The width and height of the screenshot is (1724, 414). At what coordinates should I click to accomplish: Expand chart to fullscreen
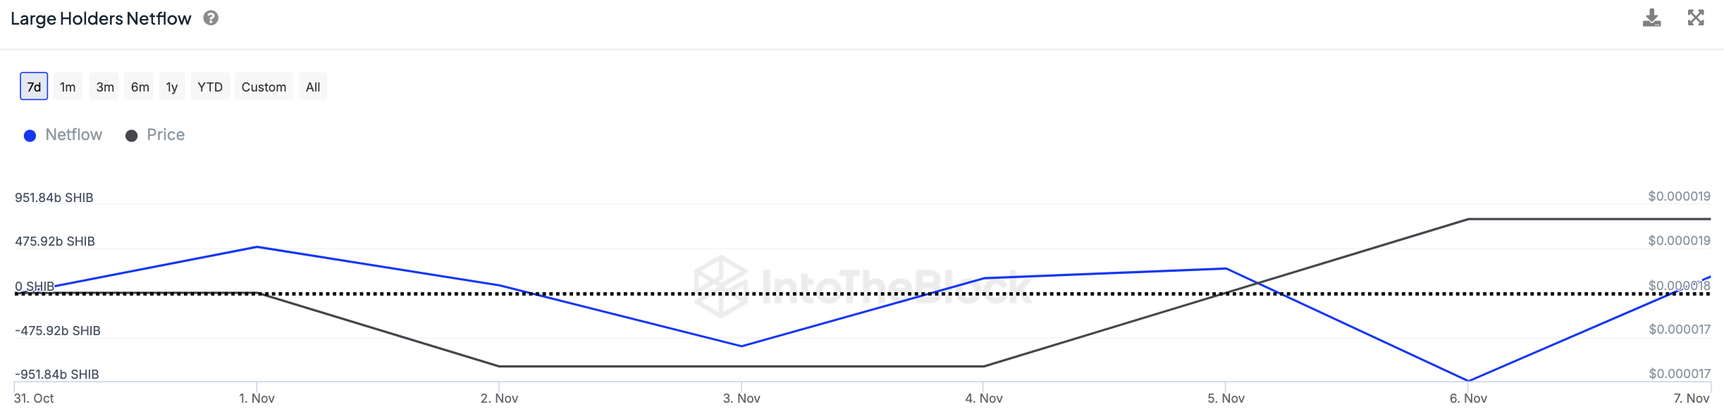click(x=1696, y=18)
